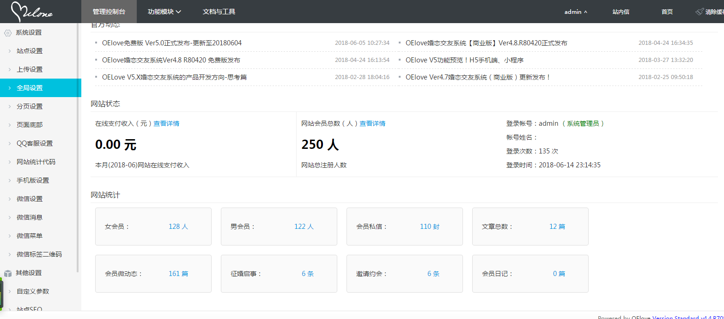Click the 系统设置 gear icon
Viewport: 724px width, 319px height.
7,33
